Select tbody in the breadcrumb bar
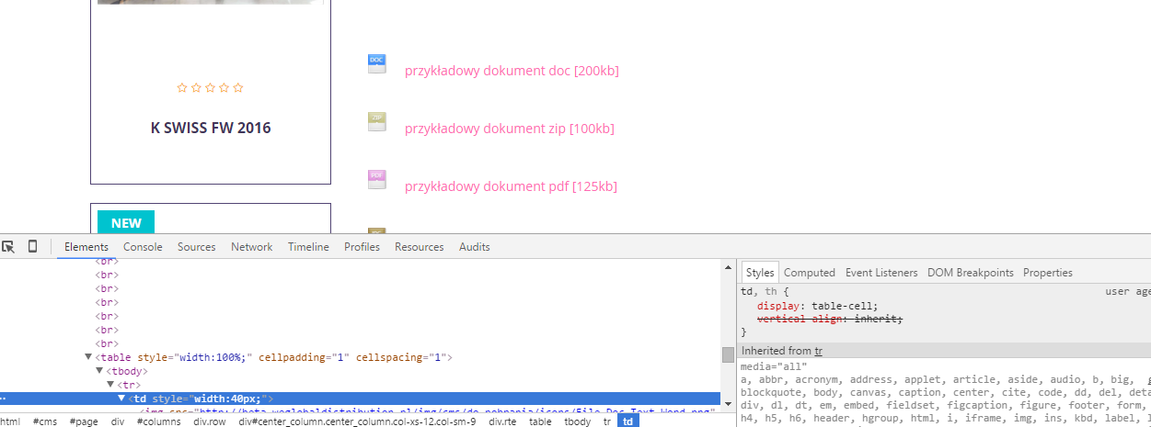 [x=578, y=421]
